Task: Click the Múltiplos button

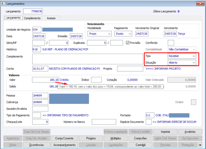Action: [116, 138]
